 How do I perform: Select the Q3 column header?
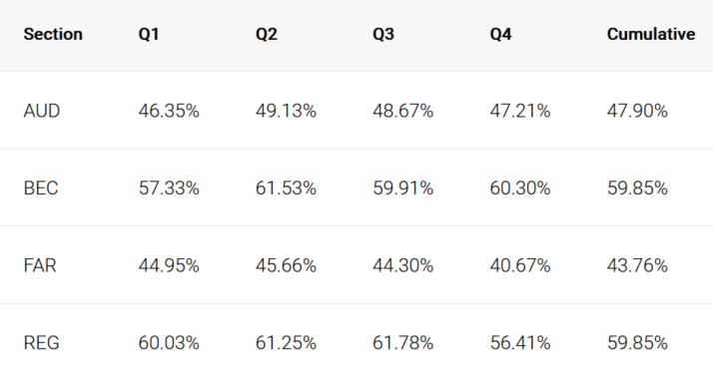point(383,34)
